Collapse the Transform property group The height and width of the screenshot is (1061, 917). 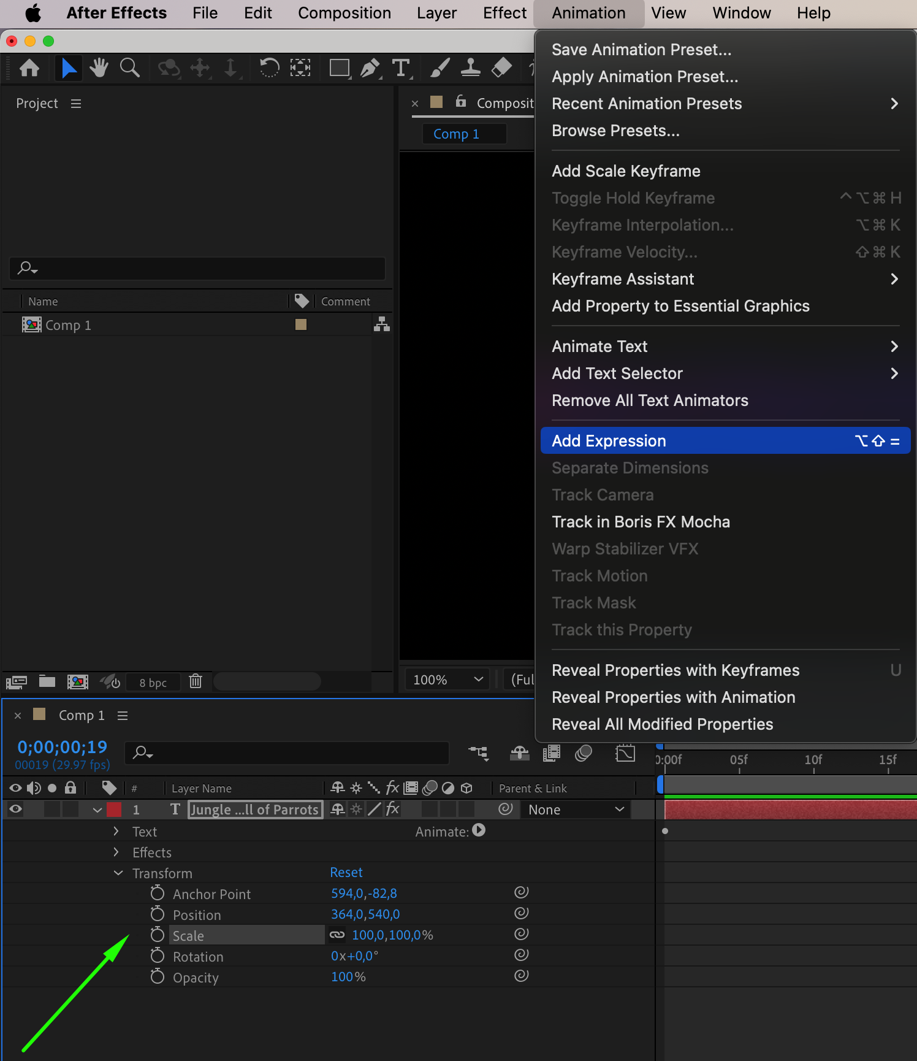[x=118, y=873]
